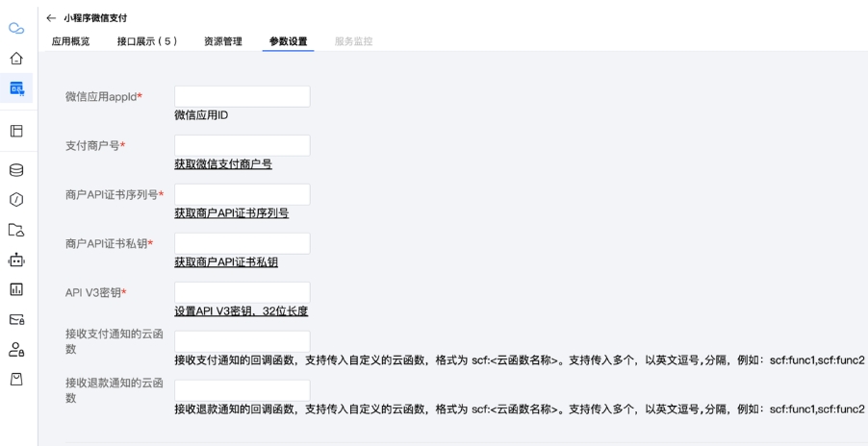The width and height of the screenshot is (868, 446).
Task: Switch to 资源管理 tab
Action: click(x=223, y=41)
